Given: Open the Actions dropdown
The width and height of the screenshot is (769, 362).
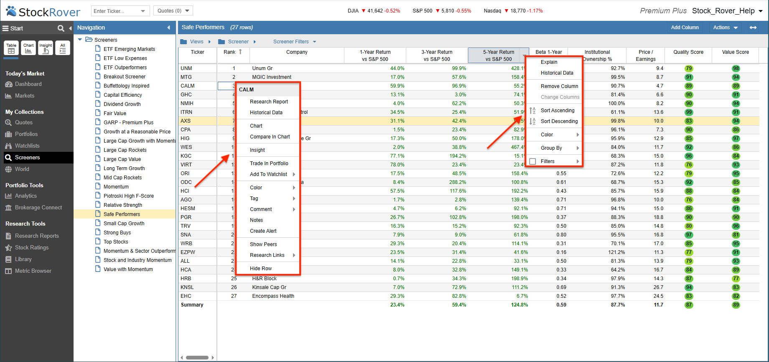Looking at the screenshot, I should (x=726, y=28).
